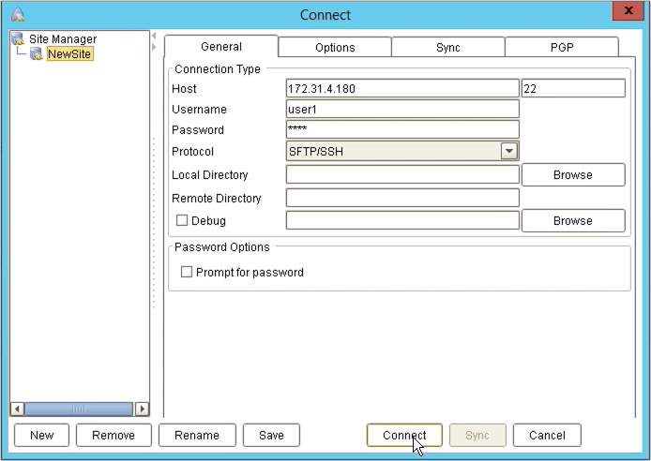Click the New button
Image resolution: width=651 pixels, height=461 pixels.
point(41,435)
